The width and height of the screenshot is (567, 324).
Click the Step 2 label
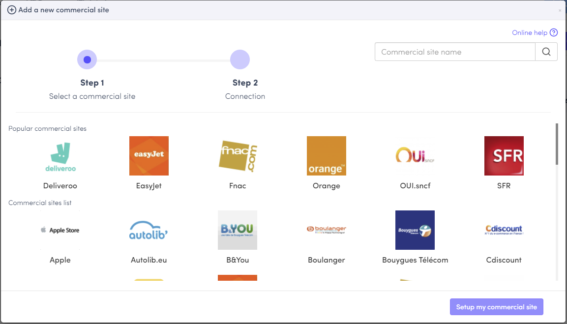tap(245, 83)
